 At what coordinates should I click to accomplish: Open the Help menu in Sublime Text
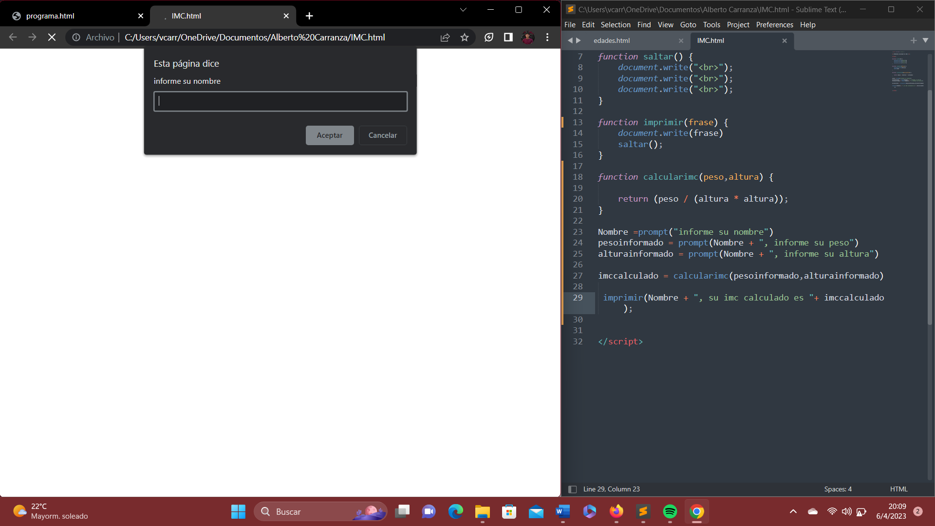(807, 25)
